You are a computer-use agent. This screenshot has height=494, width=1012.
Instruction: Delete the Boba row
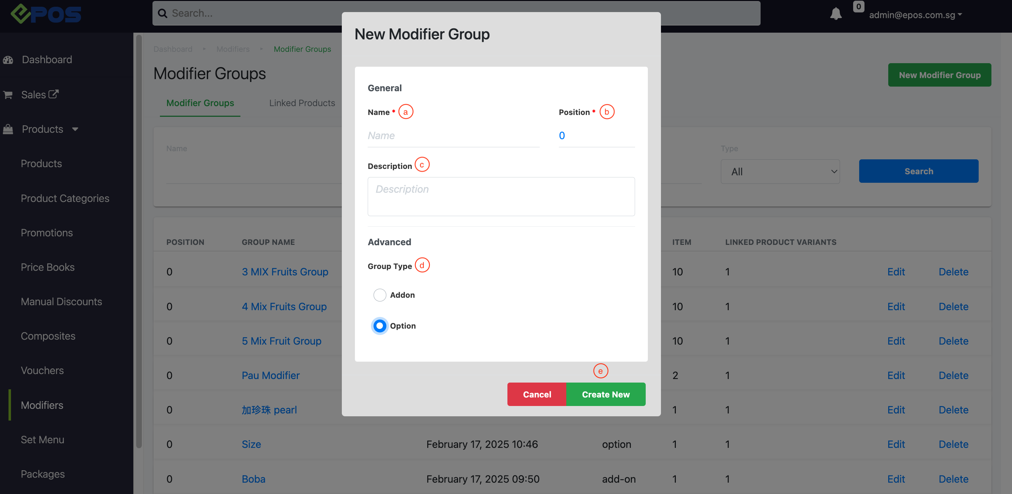pos(953,479)
